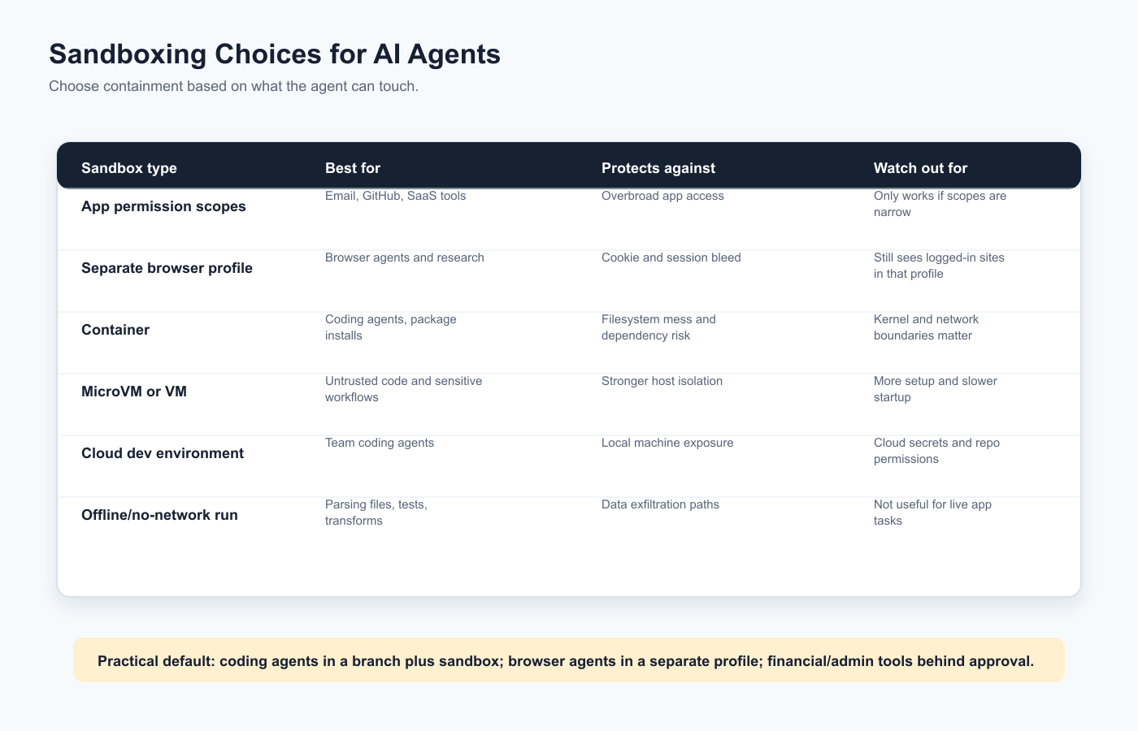Click the 'Stronger host isolation' cell
This screenshot has height=731, width=1138.
click(x=662, y=381)
